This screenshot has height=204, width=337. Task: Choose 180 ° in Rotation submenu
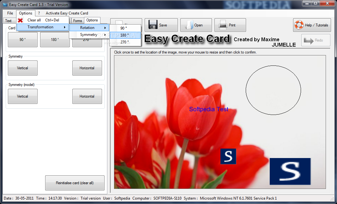[x=125, y=35]
